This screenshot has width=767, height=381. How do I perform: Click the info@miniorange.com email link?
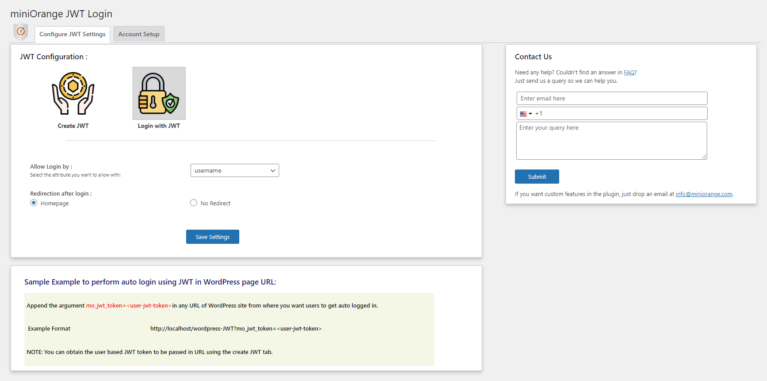704,194
